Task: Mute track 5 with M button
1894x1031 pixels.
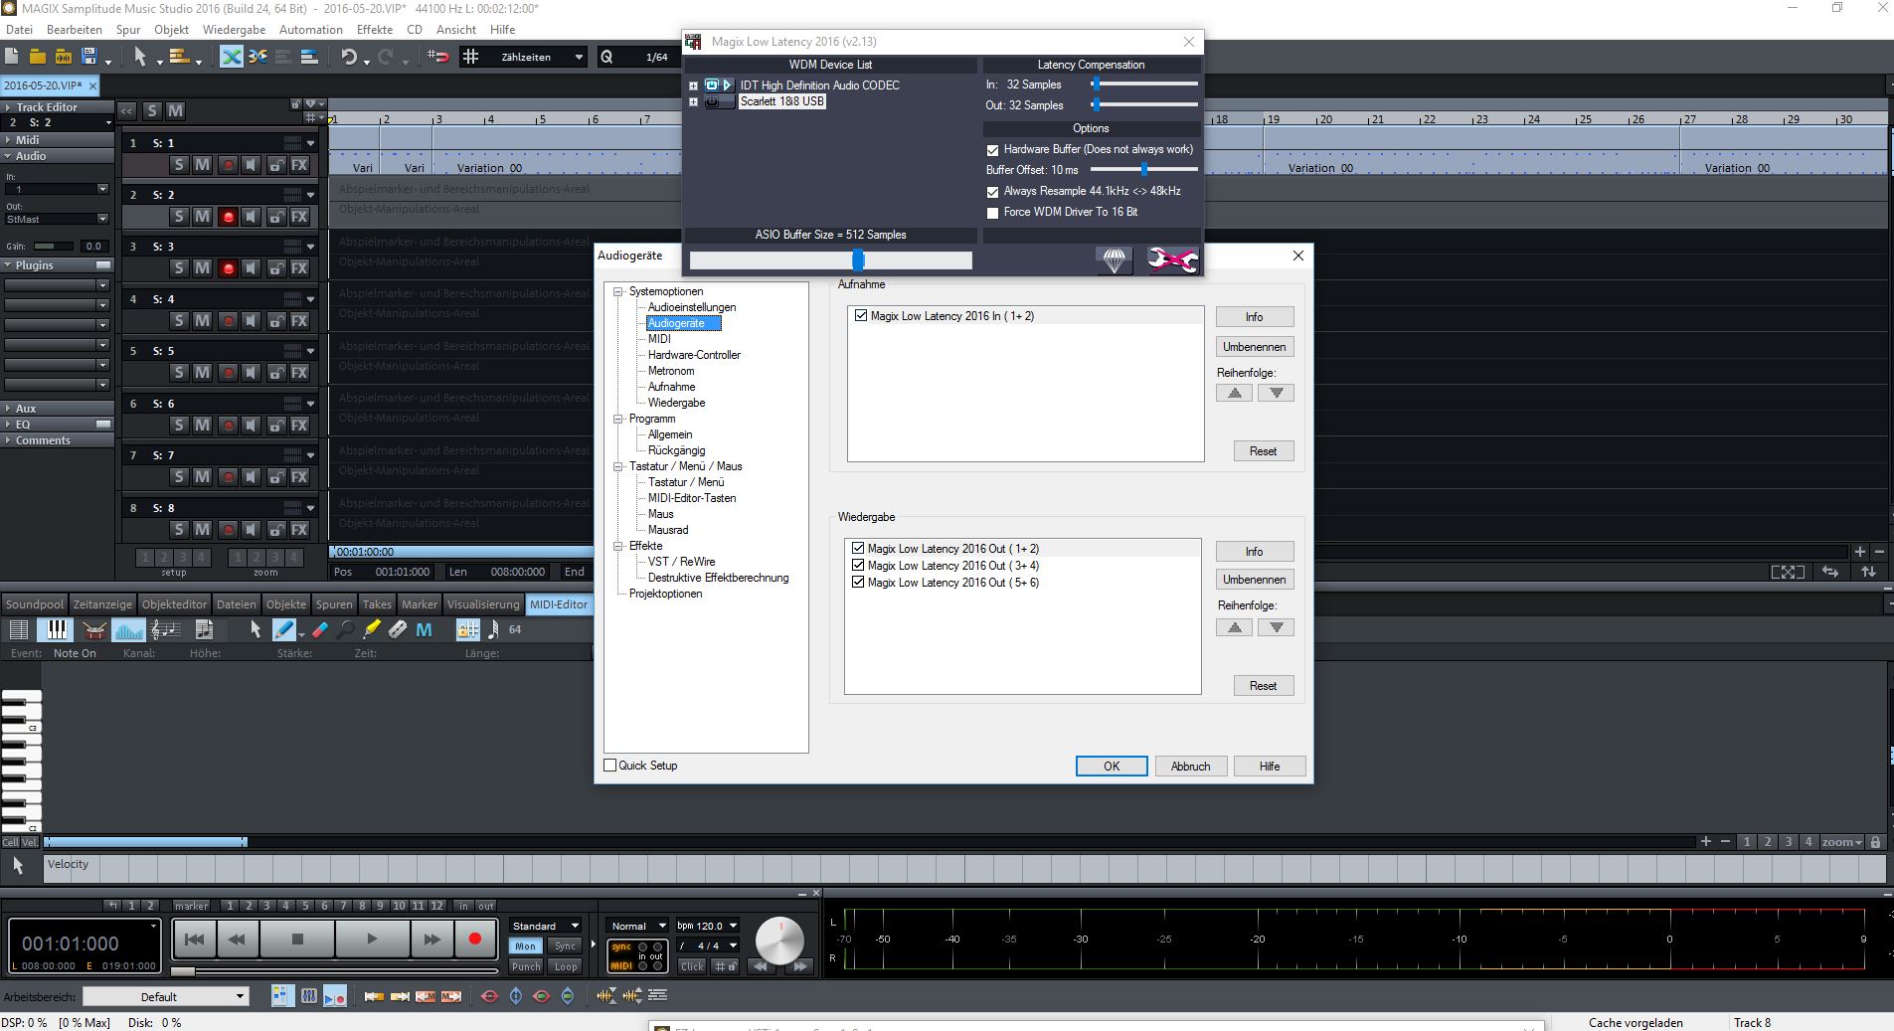Action: click(x=202, y=373)
